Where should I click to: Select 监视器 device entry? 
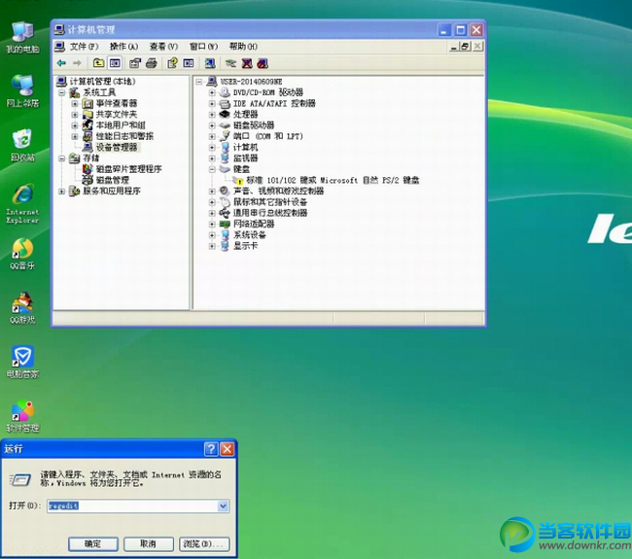coord(245,158)
